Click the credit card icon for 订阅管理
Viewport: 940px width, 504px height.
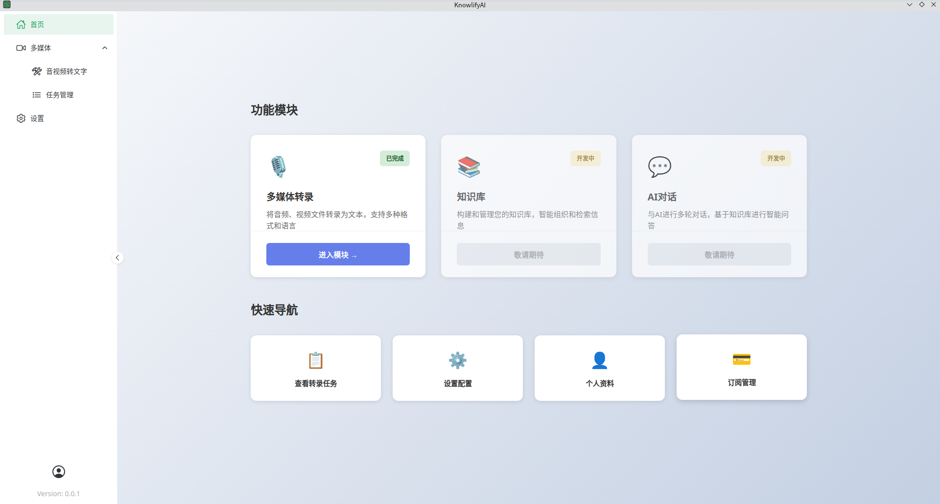pyautogui.click(x=741, y=359)
